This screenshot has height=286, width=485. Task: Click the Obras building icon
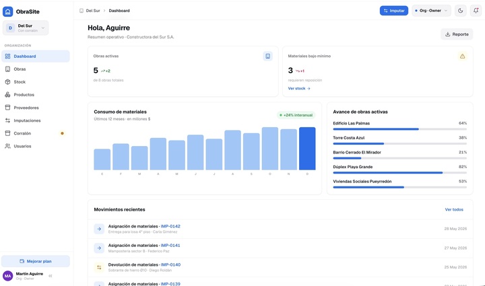[x=7, y=69]
